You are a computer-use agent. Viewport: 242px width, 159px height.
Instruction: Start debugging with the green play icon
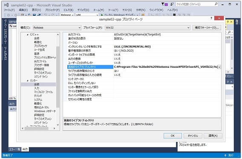coord(102,15)
